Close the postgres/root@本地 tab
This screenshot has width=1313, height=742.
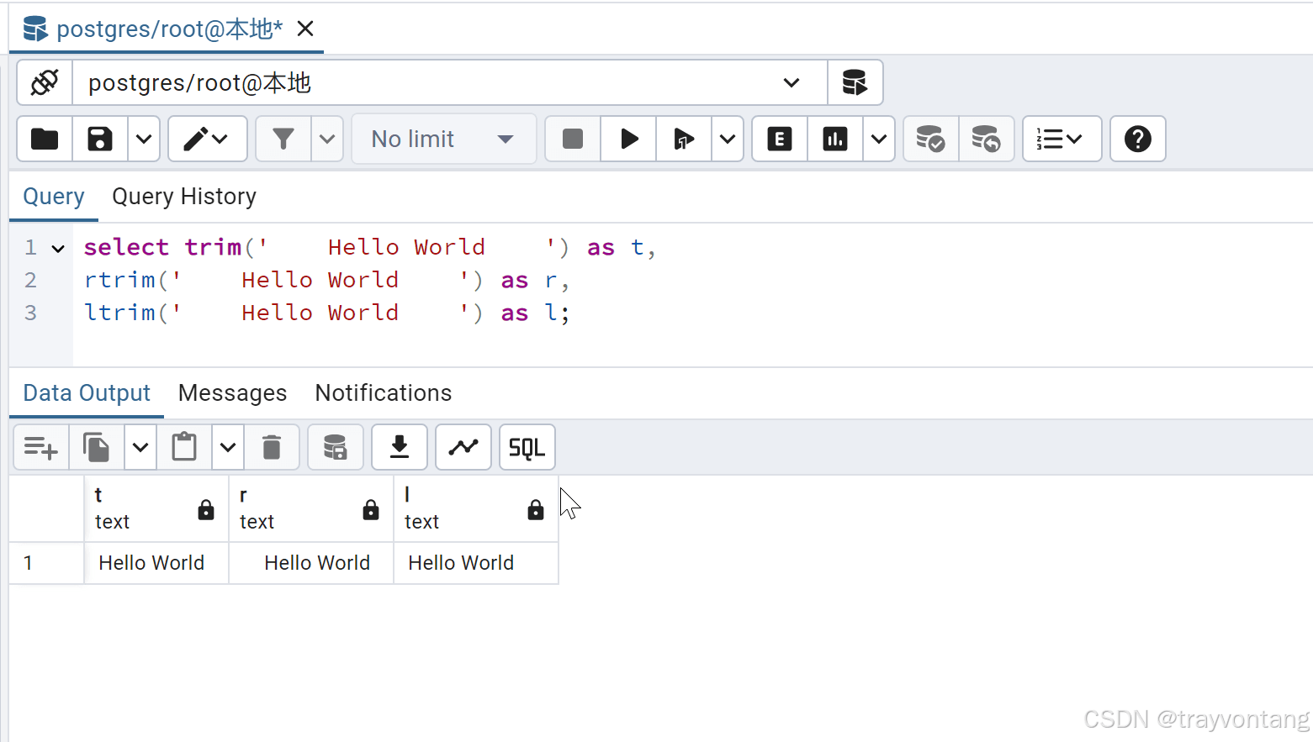coord(305,29)
